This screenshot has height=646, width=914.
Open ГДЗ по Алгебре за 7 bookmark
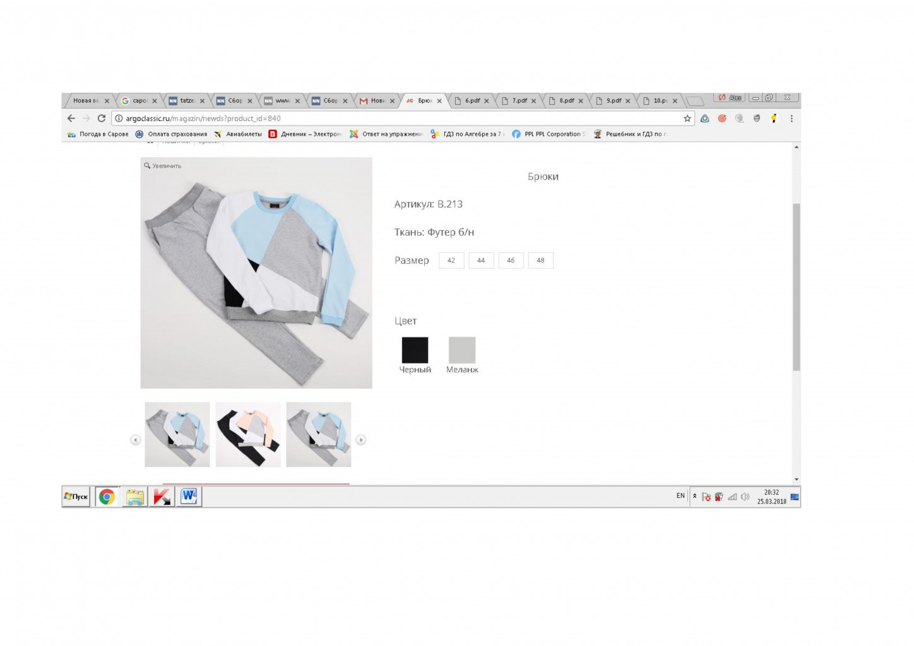(467, 134)
